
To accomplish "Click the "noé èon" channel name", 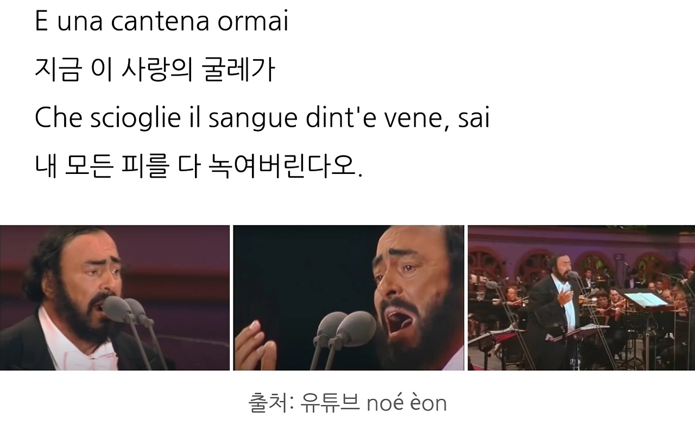I will (x=407, y=403).
